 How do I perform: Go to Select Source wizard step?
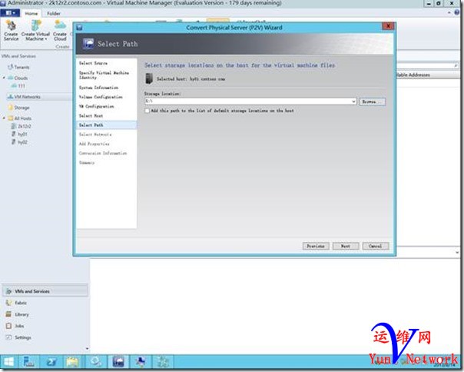(x=93, y=63)
